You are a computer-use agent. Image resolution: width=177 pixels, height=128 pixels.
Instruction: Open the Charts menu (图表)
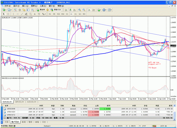(34, 6)
